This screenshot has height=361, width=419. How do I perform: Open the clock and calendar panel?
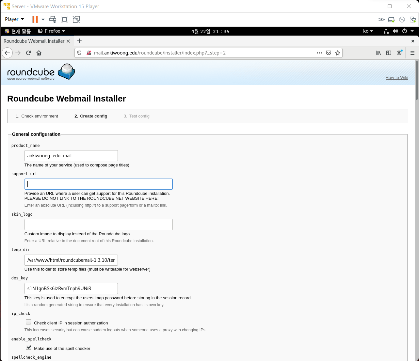pos(210,31)
